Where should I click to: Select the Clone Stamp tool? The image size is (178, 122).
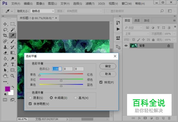pos(5,47)
